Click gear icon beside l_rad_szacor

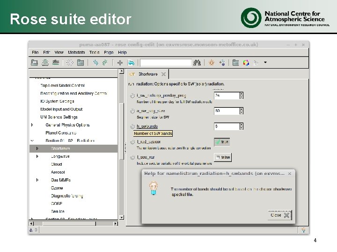coord(132,142)
